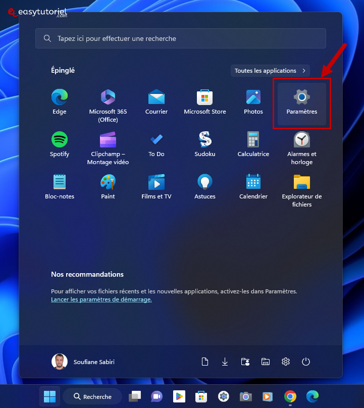Expand Toutes les applications list
Viewport: 364px width, 408px height.
(x=270, y=71)
